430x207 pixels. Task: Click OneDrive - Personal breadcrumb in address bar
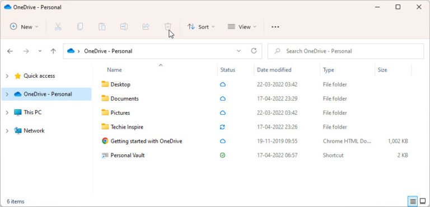coord(108,51)
